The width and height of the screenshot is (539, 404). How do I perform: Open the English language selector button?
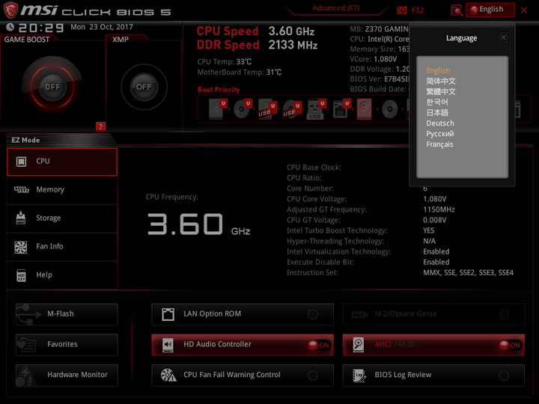pyautogui.click(x=490, y=10)
